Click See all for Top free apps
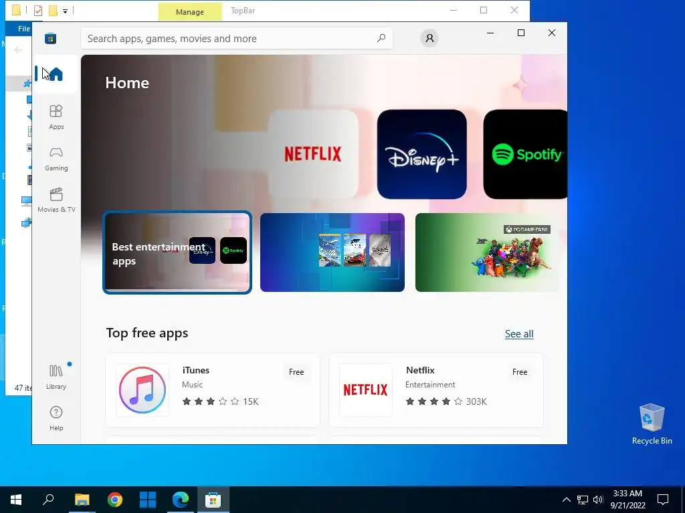The image size is (685, 513). pos(519,334)
